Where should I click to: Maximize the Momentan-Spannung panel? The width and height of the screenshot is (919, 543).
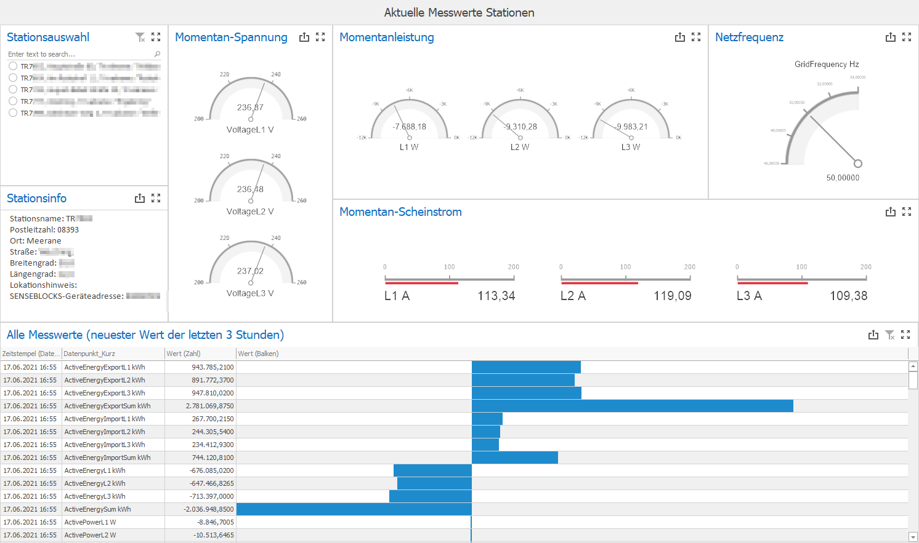[320, 38]
